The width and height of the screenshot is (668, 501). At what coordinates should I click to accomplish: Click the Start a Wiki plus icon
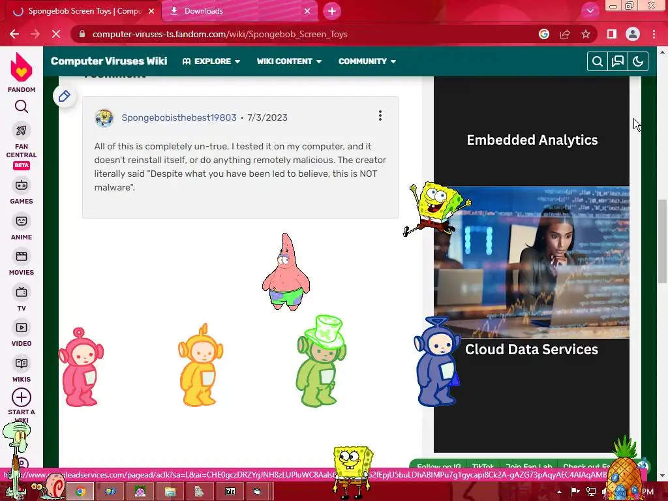click(x=22, y=397)
